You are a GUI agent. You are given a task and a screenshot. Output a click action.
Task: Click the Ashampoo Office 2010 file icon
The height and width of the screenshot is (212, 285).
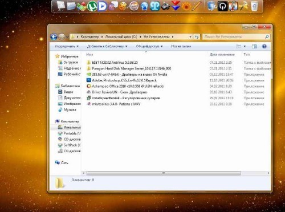click(x=88, y=86)
